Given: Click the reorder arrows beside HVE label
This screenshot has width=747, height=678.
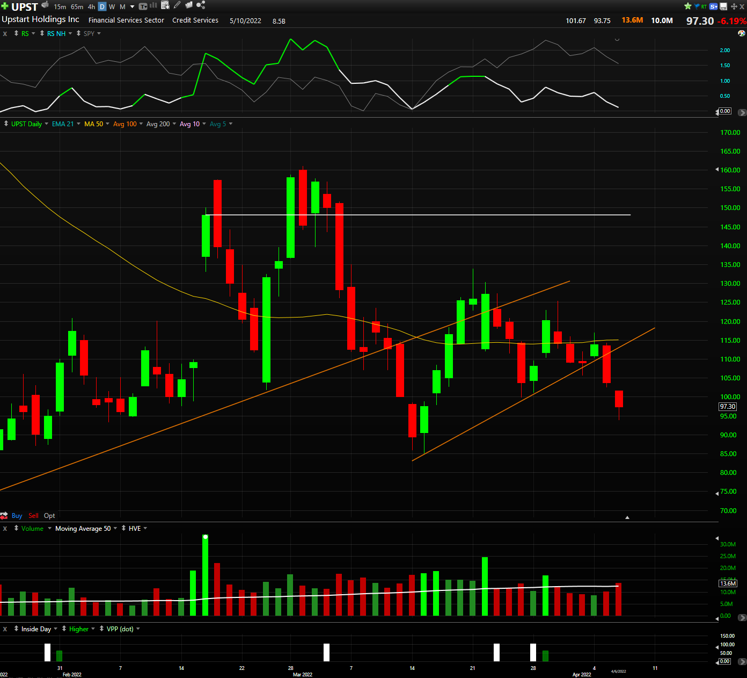Looking at the screenshot, I should pyautogui.click(x=123, y=528).
